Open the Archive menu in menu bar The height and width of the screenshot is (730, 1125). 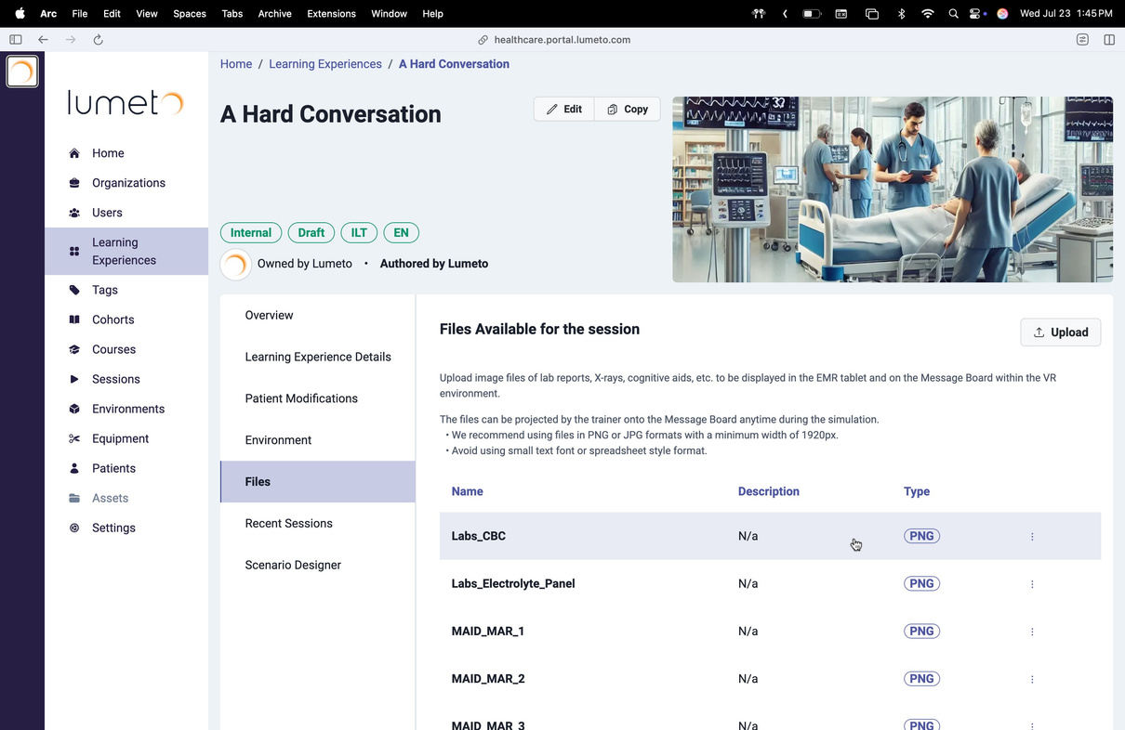click(x=274, y=14)
